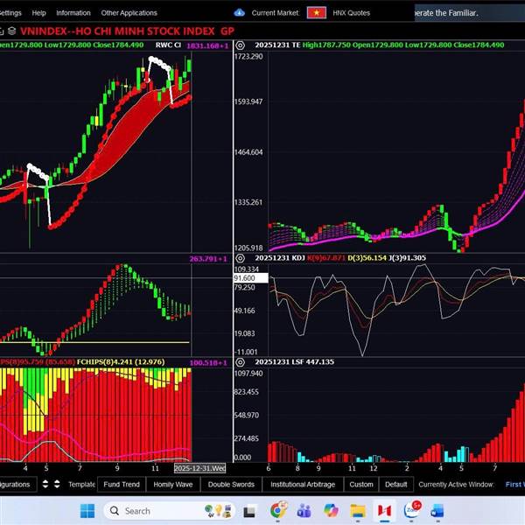This screenshot has width=525, height=525.
Task: Launch Copilot from the taskbar
Action: click(x=331, y=510)
